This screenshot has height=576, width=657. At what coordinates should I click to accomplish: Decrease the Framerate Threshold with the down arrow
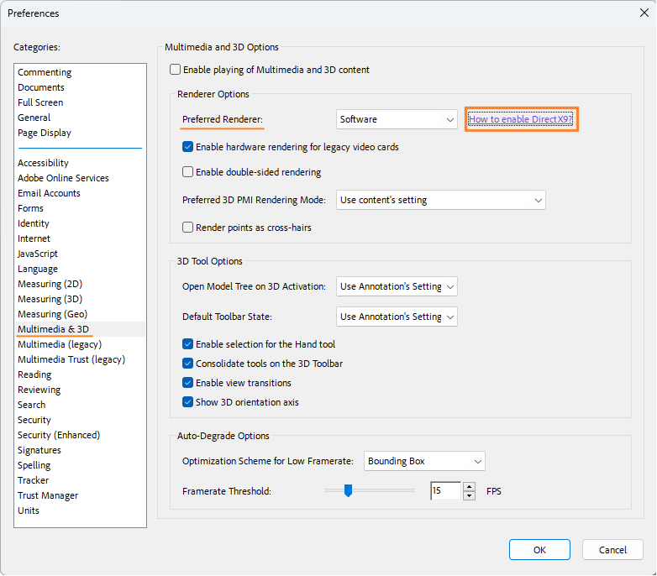tap(470, 495)
